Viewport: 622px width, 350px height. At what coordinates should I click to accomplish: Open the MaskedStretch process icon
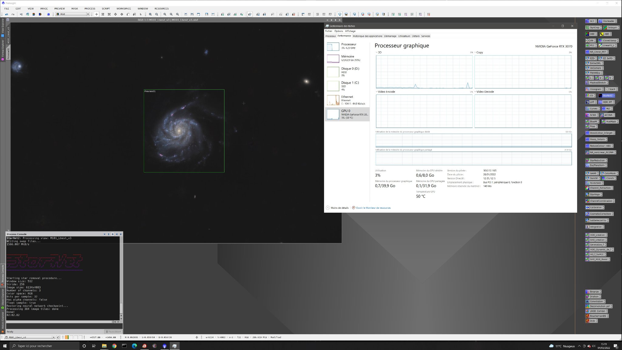point(597,83)
